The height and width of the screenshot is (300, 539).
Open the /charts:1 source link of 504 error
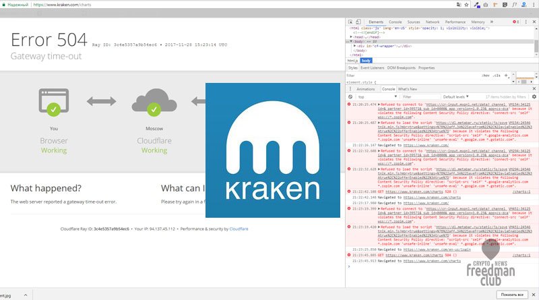click(x=521, y=256)
